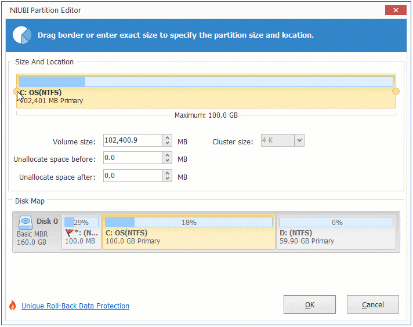The image size is (413, 327).
Task: Focus the Unallocate space before field
Action: point(133,158)
